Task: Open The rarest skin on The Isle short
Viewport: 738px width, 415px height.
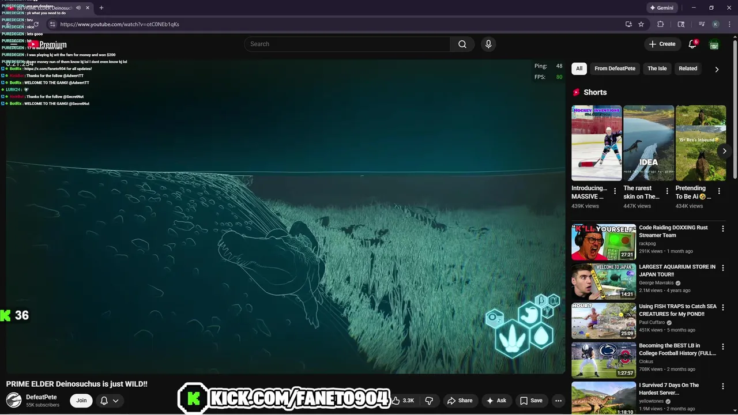Action: [x=649, y=143]
